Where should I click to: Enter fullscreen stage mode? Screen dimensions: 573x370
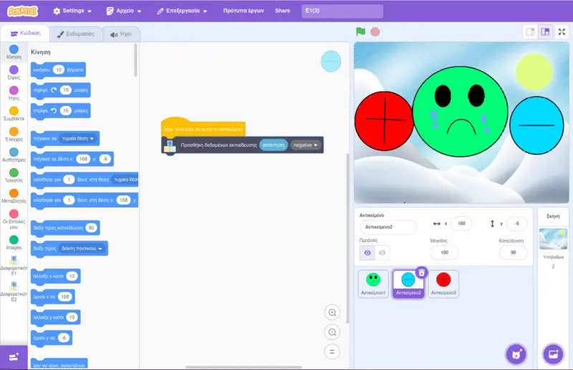562,31
